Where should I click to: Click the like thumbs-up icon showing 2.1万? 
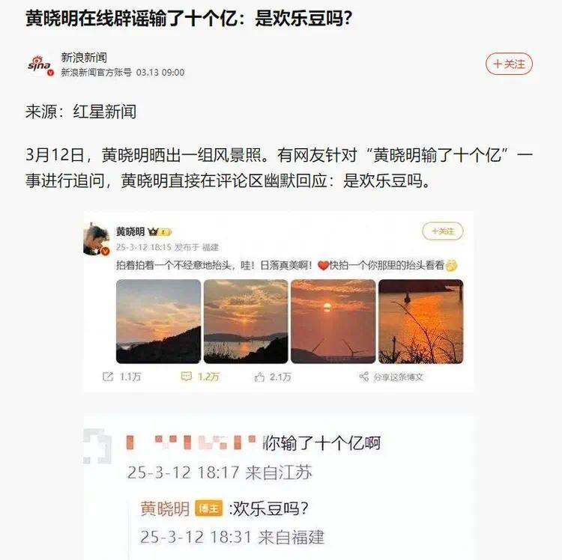tap(259, 377)
